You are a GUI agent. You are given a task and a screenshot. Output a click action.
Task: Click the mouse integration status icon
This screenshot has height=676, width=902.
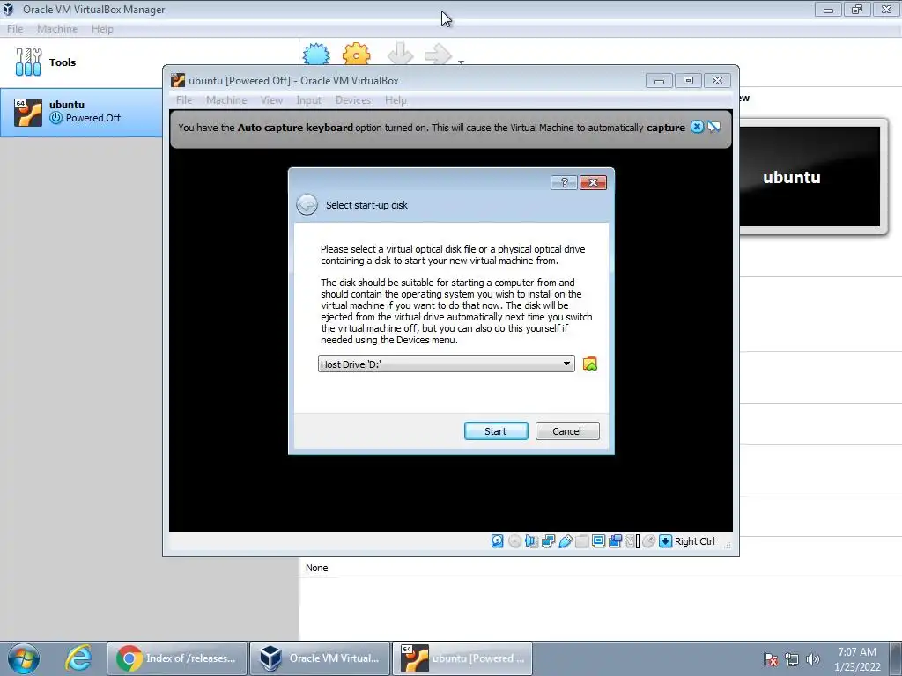[x=649, y=541]
